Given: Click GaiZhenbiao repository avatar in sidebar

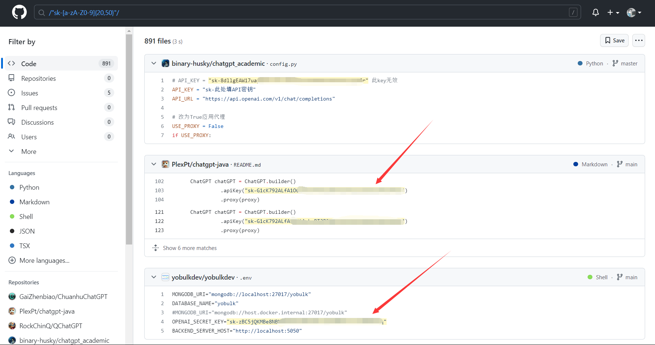Looking at the screenshot, I should point(12,296).
